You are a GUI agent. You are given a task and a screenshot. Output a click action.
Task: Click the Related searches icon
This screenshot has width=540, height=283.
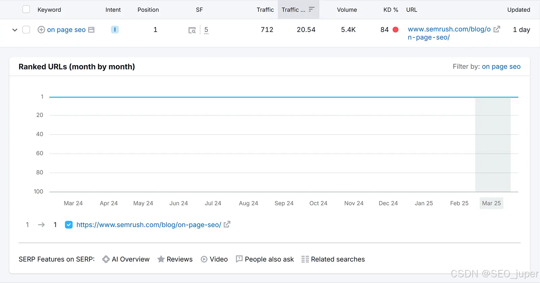(305, 259)
